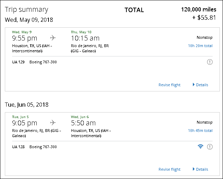Screen dimensions: 223x179
Task: Click the info alert icon for UA 129
Action: click(x=209, y=62)
